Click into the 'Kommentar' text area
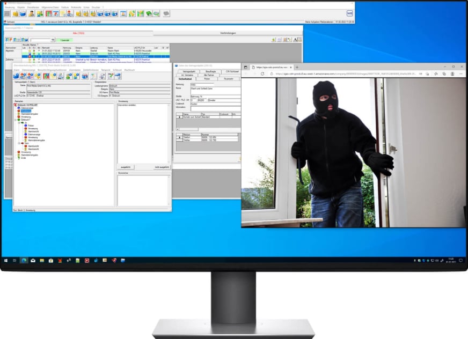 [x=143, y=190]
